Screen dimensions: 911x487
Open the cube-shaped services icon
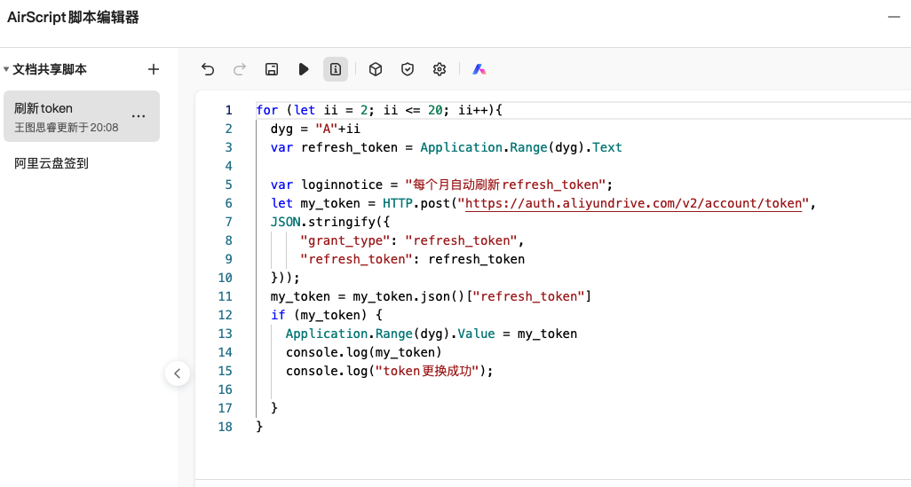(x=376, y=69)
